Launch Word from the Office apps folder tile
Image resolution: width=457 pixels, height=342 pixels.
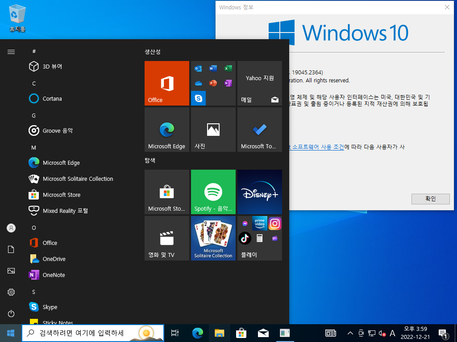pos(213,69)
